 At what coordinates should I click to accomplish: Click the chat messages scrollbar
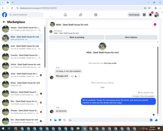coord(158,80)
